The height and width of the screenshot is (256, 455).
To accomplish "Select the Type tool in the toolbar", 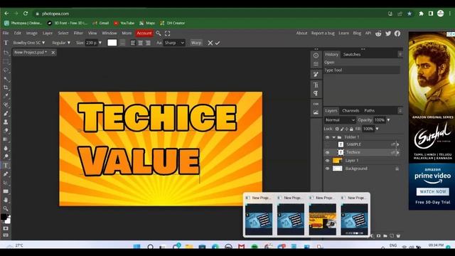I will tap(6, 165).
